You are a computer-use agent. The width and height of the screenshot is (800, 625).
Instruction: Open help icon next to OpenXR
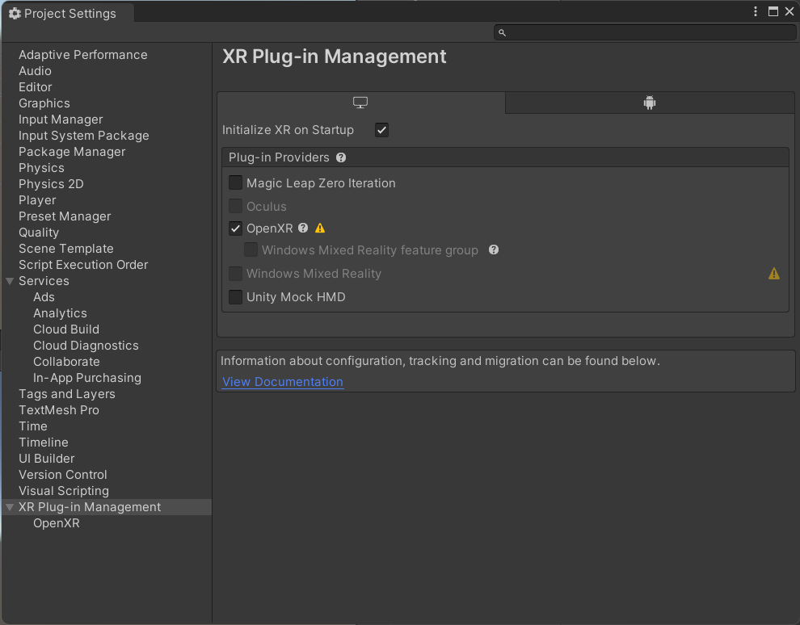tap(303, 228)
